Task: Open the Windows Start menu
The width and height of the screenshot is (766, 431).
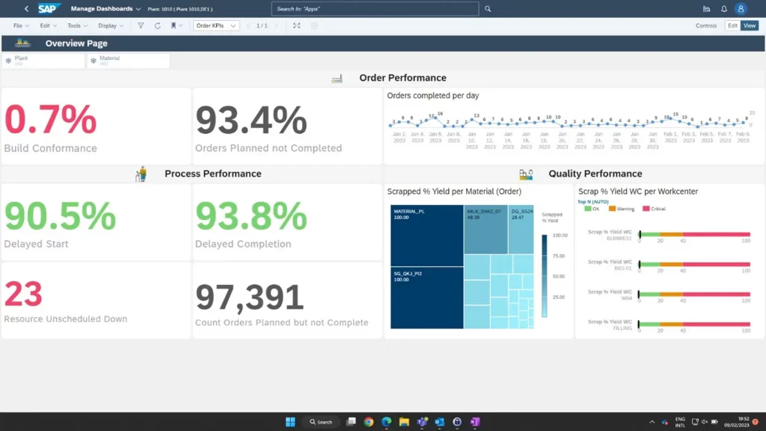Action: (x=290, y=422)
